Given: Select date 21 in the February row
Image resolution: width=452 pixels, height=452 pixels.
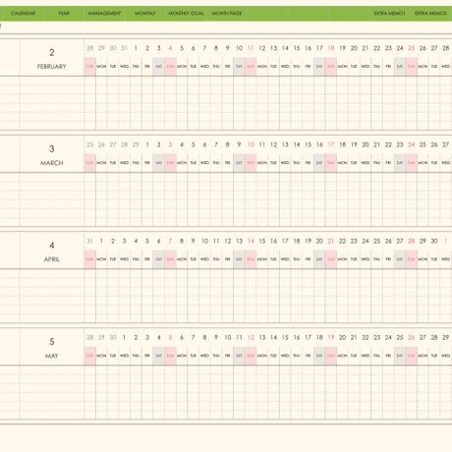Looking at the screenshot, I should click(366, 48).
